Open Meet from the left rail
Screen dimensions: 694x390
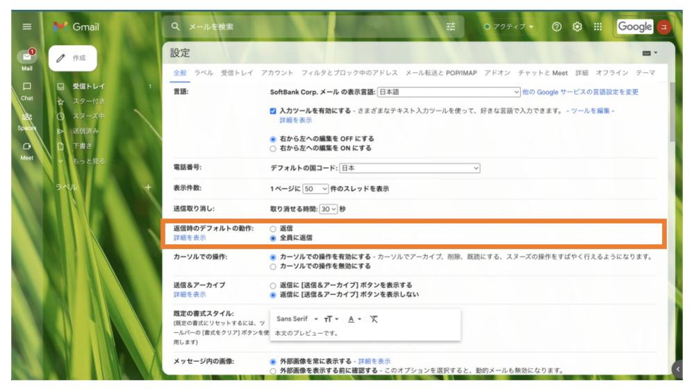27,151
